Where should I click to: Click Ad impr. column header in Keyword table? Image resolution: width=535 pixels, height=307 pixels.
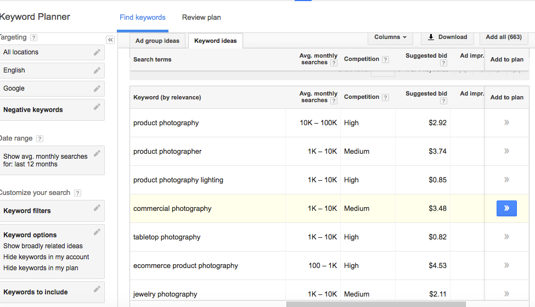472,93
